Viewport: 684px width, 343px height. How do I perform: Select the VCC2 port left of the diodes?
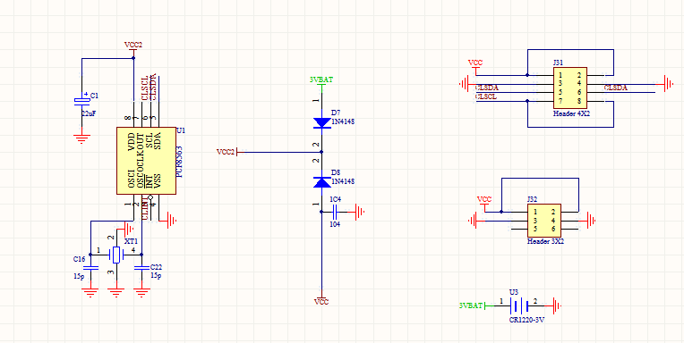pyautogui.click(x=227, y=152)
